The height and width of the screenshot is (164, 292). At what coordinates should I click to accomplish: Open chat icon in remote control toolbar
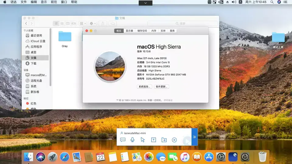123,140
